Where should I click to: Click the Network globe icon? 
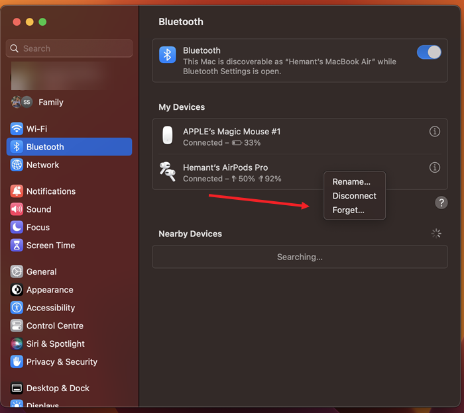(17, 165)
